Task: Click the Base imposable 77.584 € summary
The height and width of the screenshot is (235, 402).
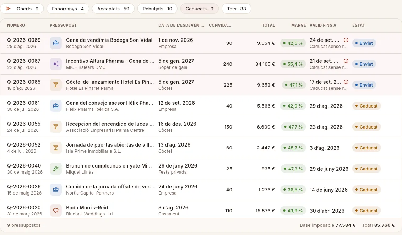Action: [x=328, y=225]
